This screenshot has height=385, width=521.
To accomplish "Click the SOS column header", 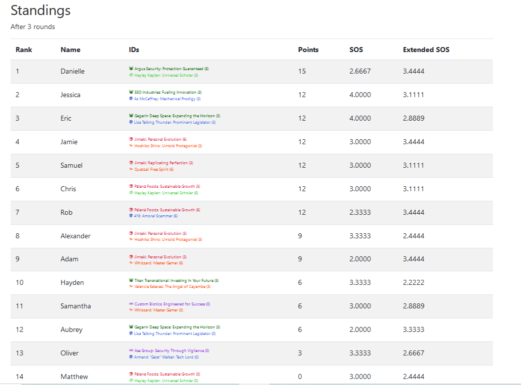I will pyautogui.click(x=356, y=50).
